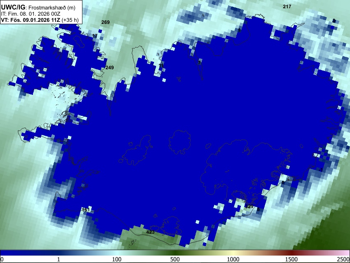This screenshot has height=263, width=350.
Task: Click the map value 269
Action: coord(105,22)
